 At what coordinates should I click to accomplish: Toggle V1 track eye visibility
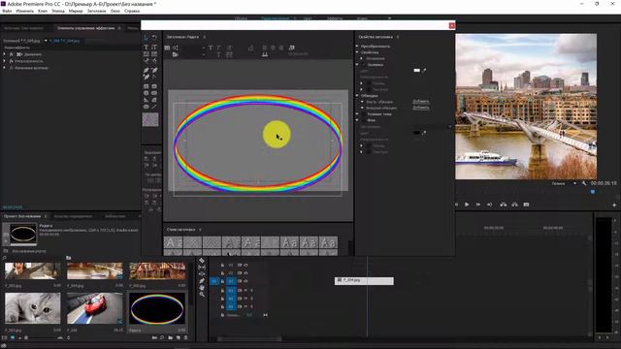coord(245,281)
